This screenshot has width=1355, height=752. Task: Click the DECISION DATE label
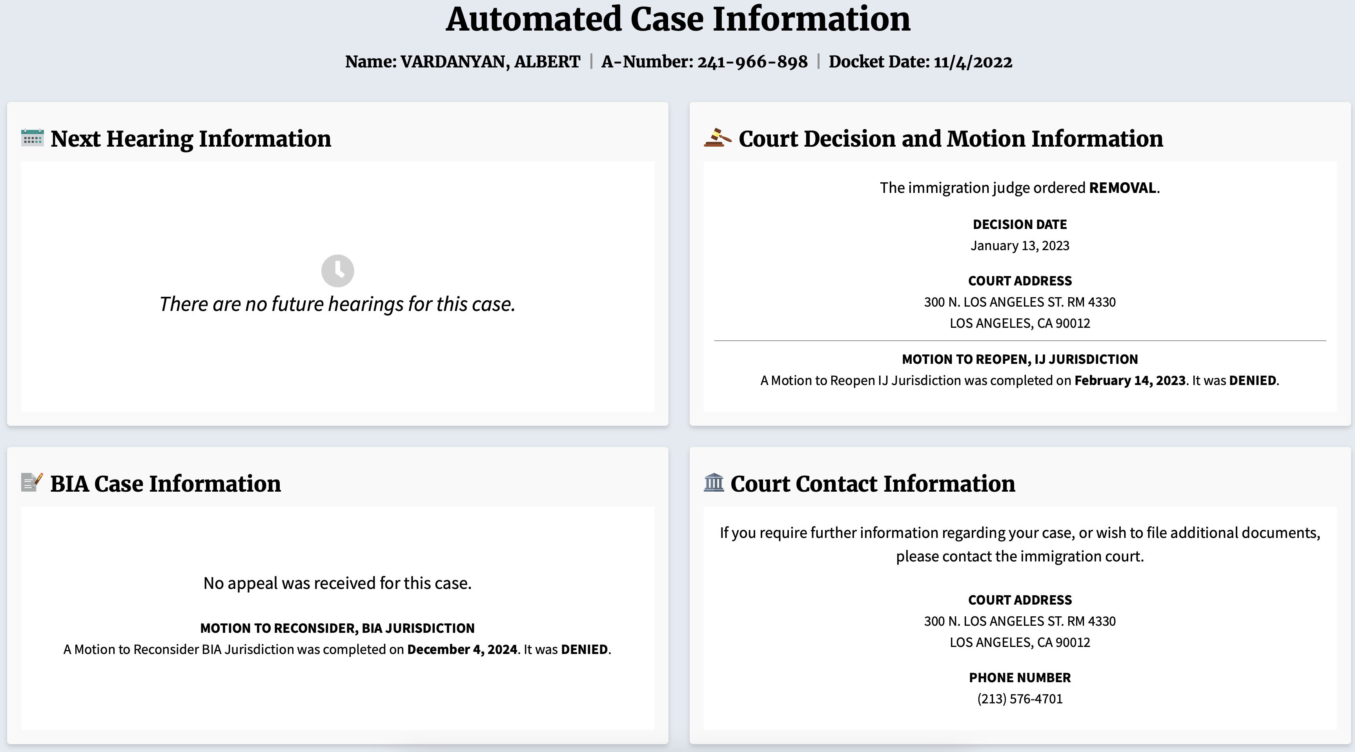point(1020,225)
